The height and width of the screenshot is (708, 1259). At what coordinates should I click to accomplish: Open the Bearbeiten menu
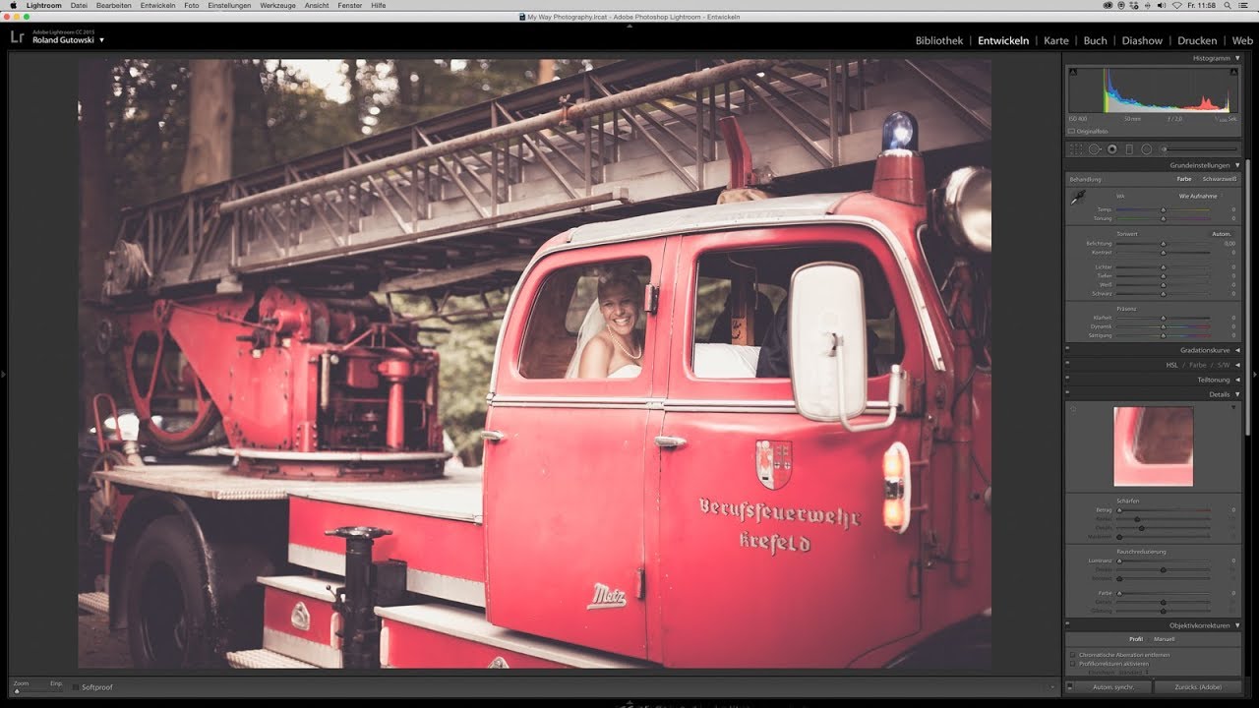[x=114, y=6]
